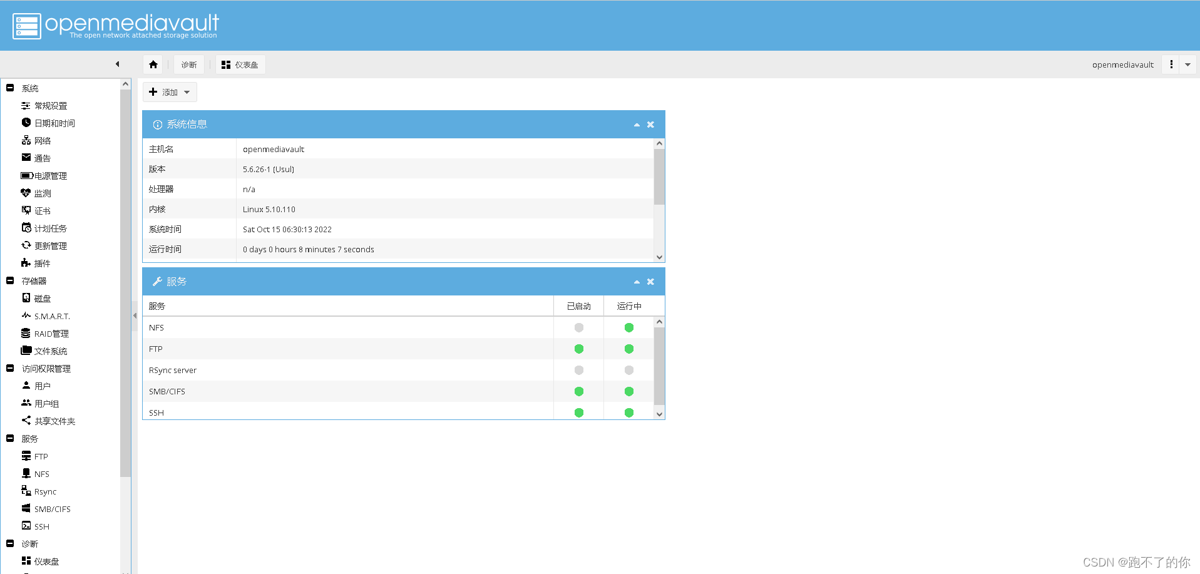Close the 系统信息 panel

pyautogui.click(x=650, y=125)
